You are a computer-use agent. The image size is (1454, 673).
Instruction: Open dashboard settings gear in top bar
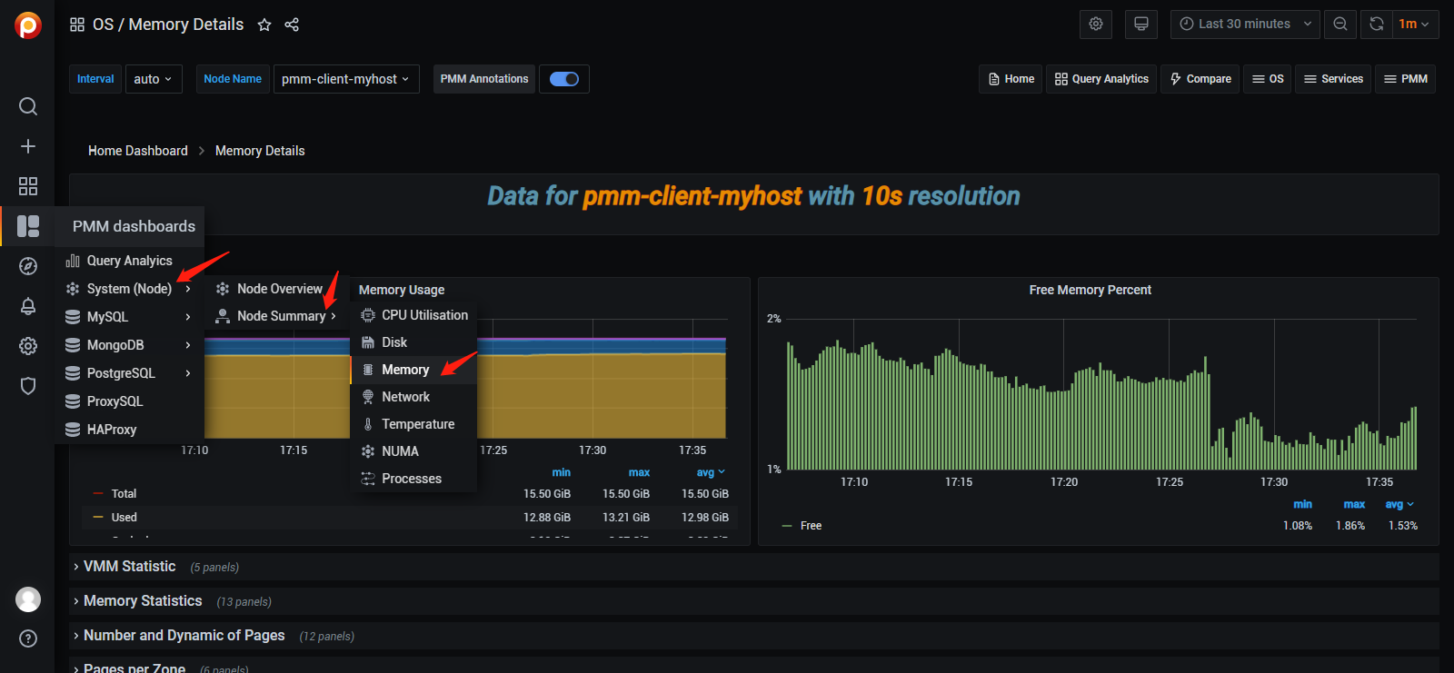click(1096, 25)
